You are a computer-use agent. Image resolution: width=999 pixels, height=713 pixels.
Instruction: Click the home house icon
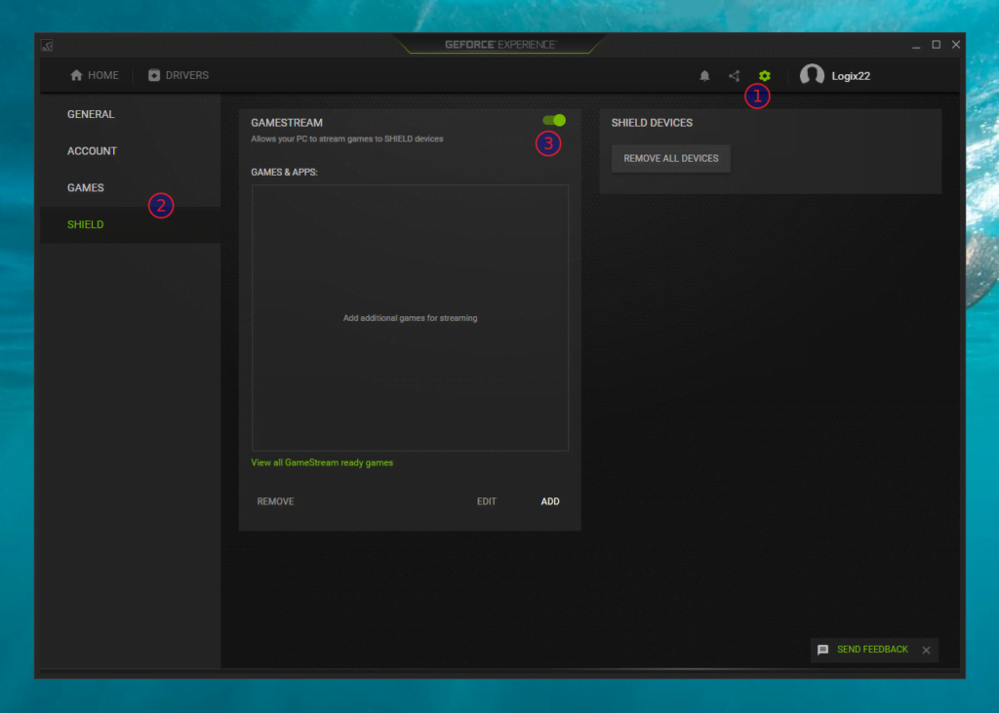pyautogui.click(x=76, y=75)
